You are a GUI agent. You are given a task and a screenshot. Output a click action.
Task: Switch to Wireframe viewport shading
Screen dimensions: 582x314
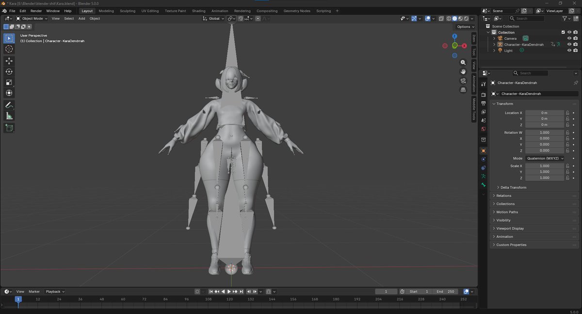tap(449, 18)
